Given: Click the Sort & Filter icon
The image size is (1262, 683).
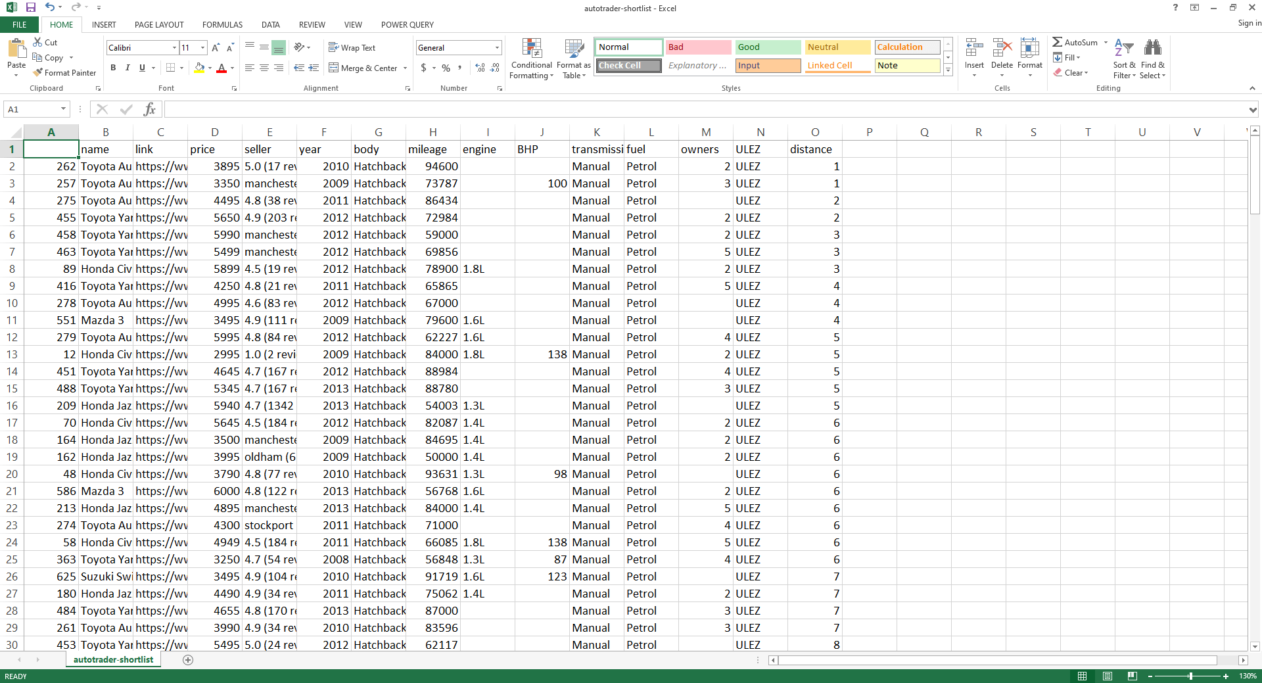Looking at the screenshot, I should 1123,57.
